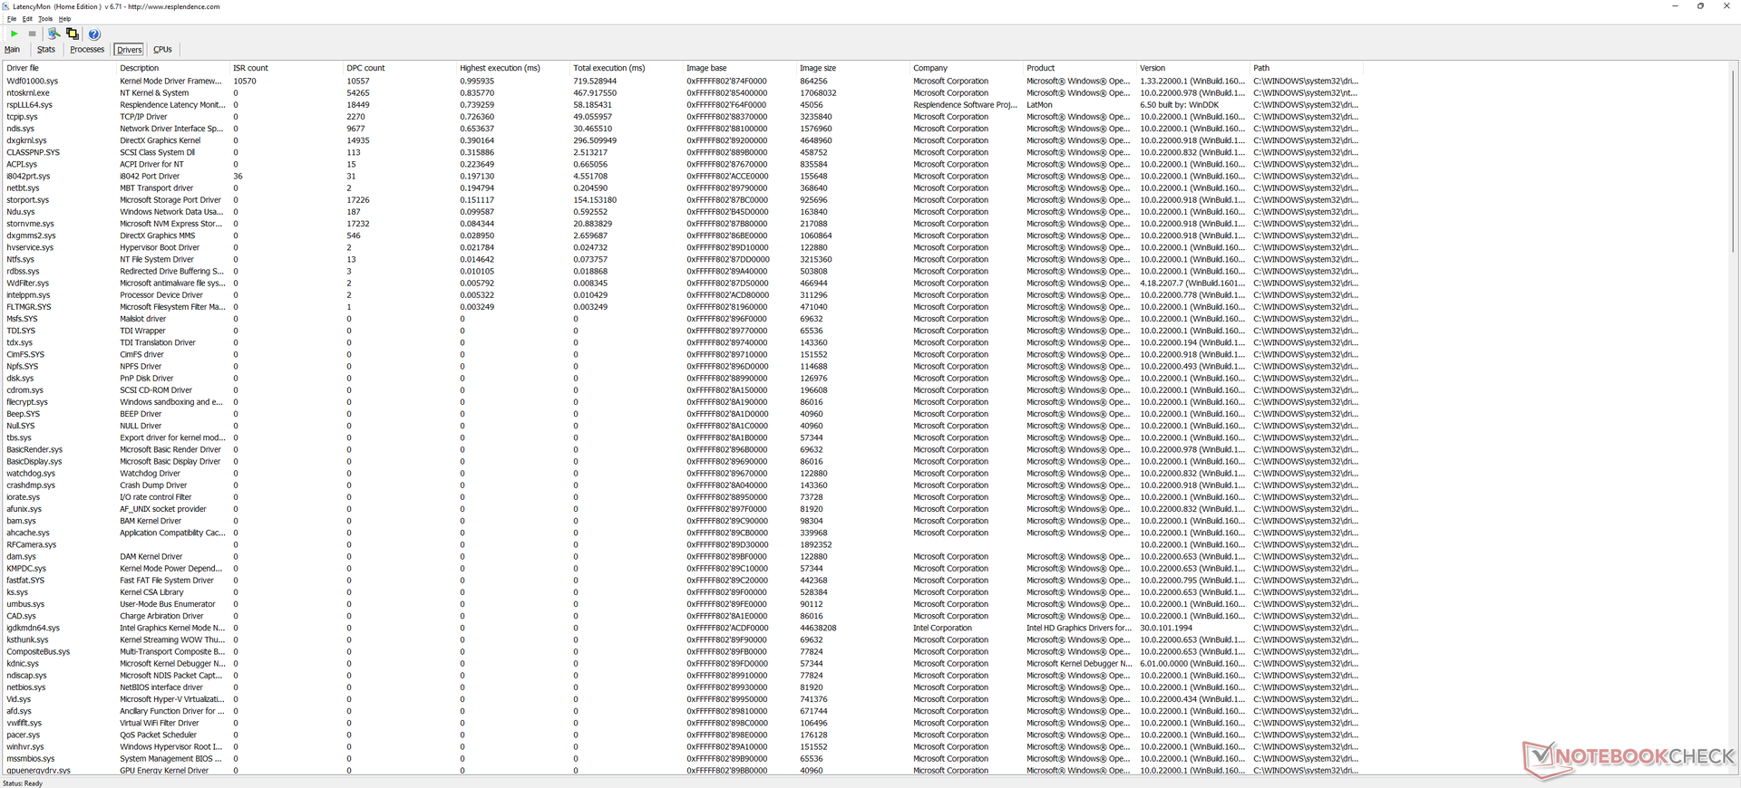Image resolution: width=1741 pixels, height=788 pixels.
Task: Select the stornvme.sys driver entry
Action: [x=30, y=224]
